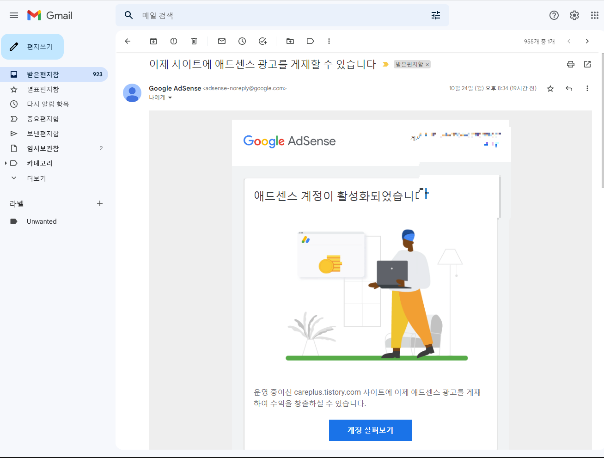Reply to the message arrow
Image resolution: width=604 pixels, height=458 pixels.
point(569,88)
